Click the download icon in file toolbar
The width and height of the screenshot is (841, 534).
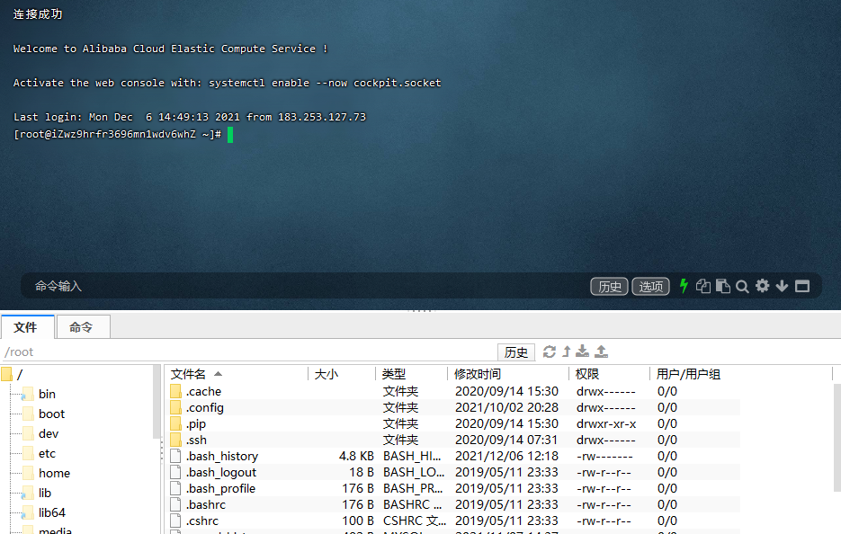pos(583,352)
